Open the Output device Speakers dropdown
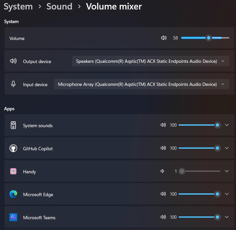 point(151,61)
